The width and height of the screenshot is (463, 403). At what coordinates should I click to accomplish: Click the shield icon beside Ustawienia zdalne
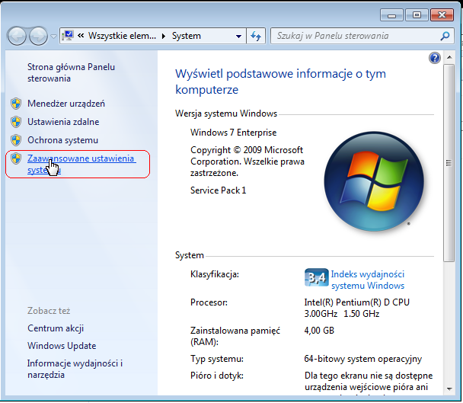pos(16,122)
